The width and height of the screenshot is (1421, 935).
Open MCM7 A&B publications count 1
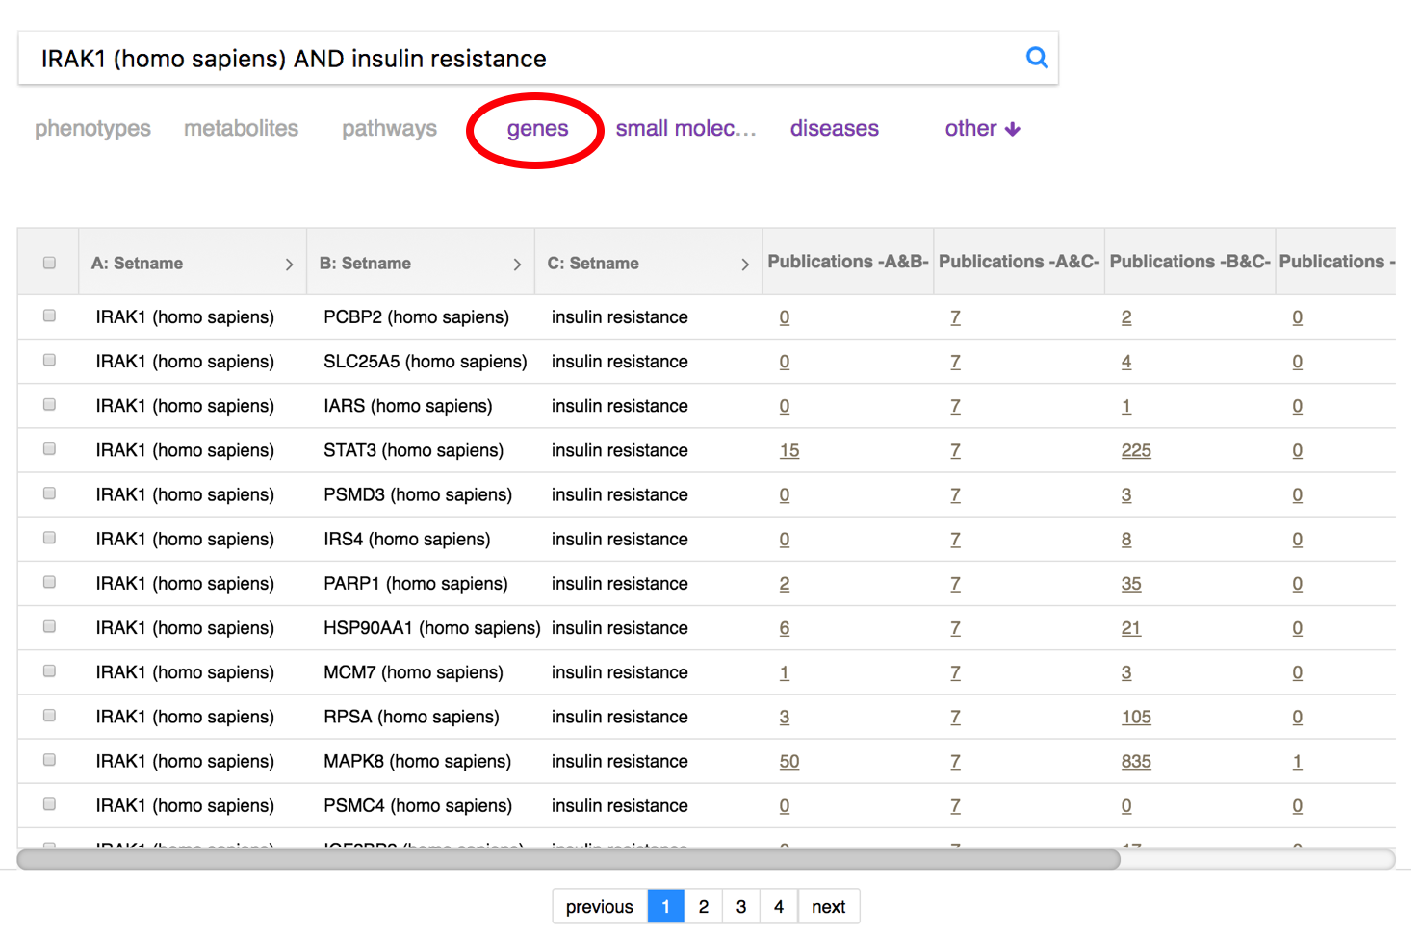(x=785, y=672)
